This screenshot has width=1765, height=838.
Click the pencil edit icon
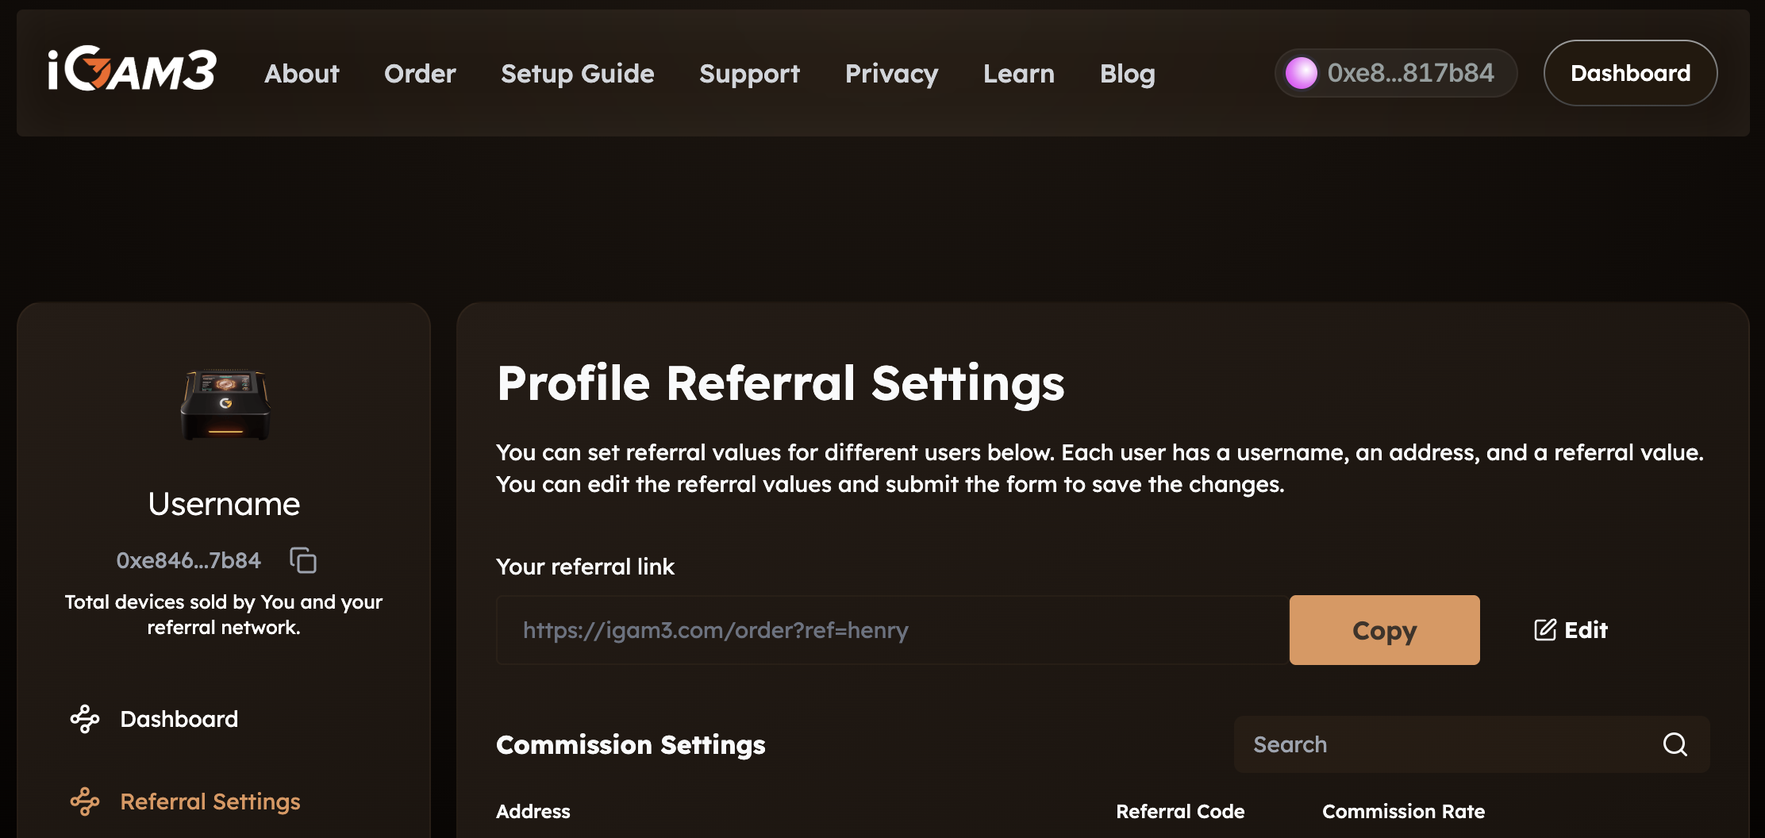(1544, 630)
